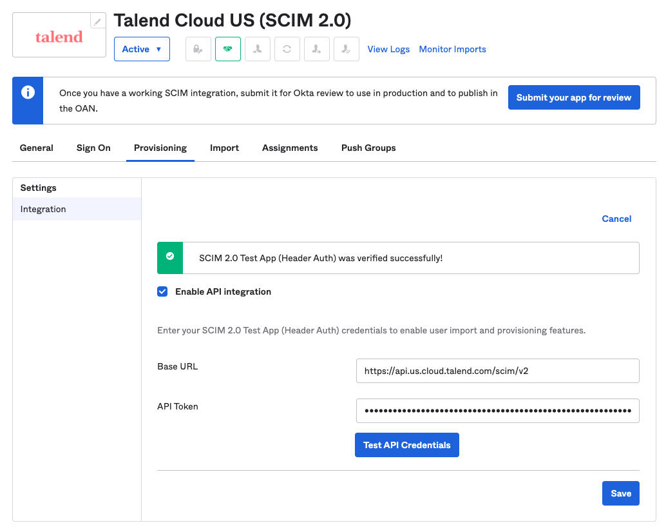Open View Logs
Image resolution: width=666 pixels, height=532 pixels.
(x=388, y=49)
